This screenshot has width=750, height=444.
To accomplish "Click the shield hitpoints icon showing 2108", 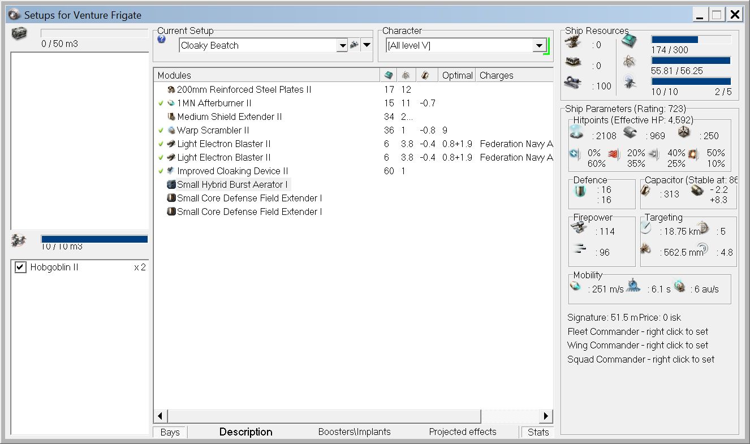I will [x=576, y=132].
